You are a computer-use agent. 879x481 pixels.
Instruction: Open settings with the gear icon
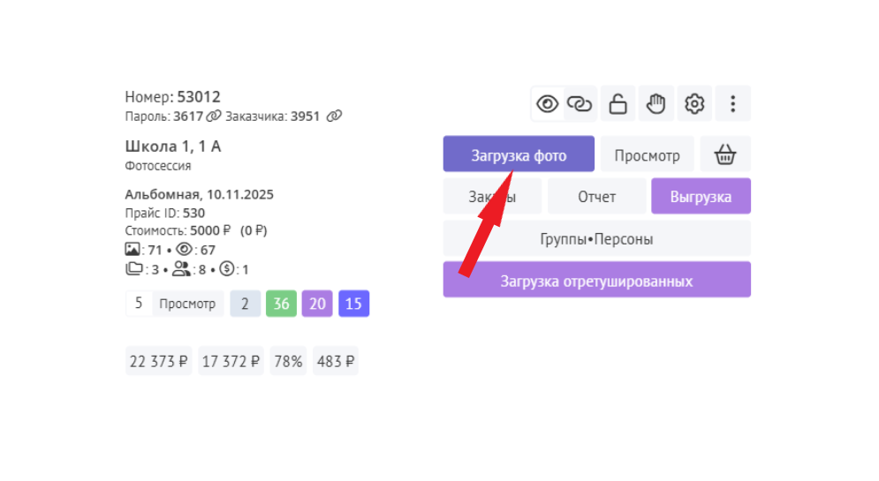[x=694, y=104]
